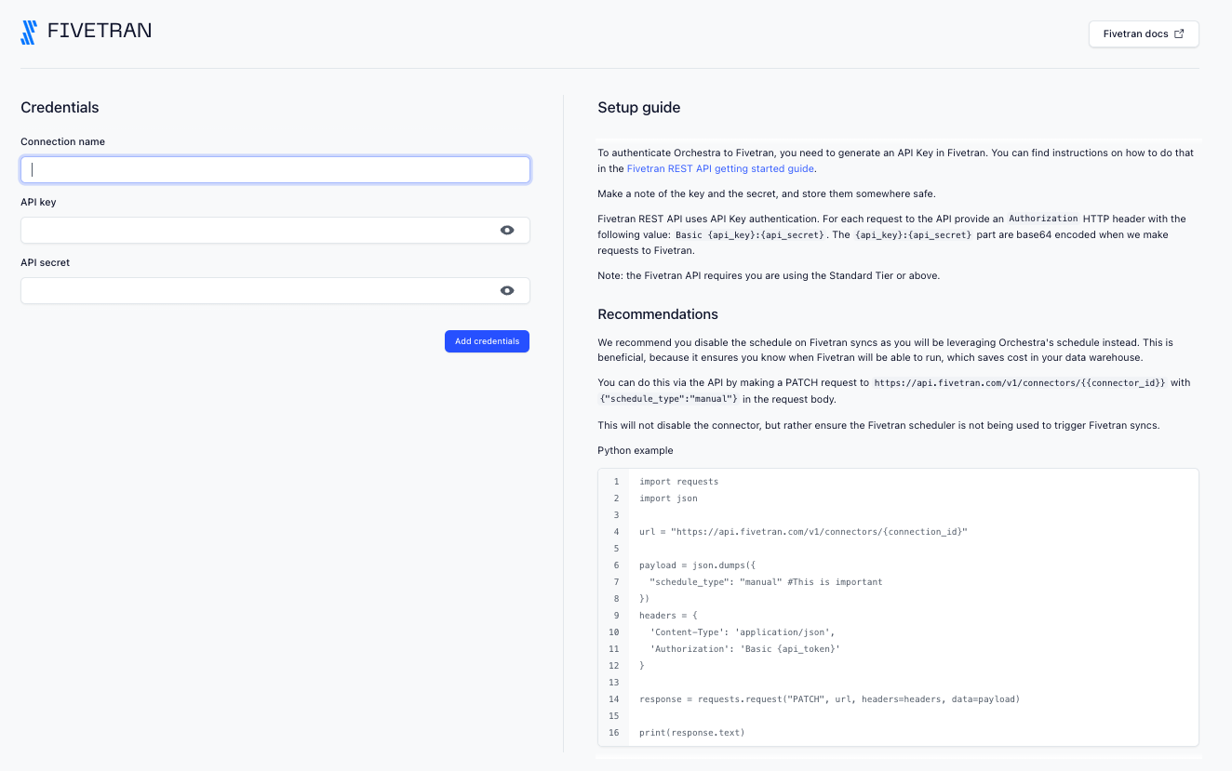Click the API secret label
1232x771 pixels.
tap(45, 262)
